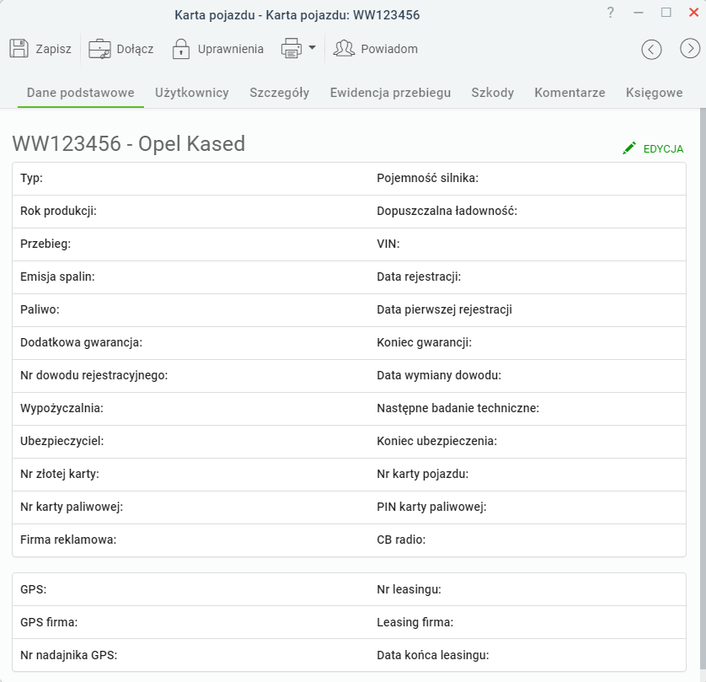Click the Emisja spalin: label

pos(57,277)
